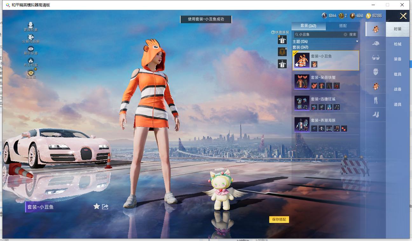The width and height of the screenshot is (412, 241).
Task: Click the 10144 currency icon
Action: pos(325,16)
